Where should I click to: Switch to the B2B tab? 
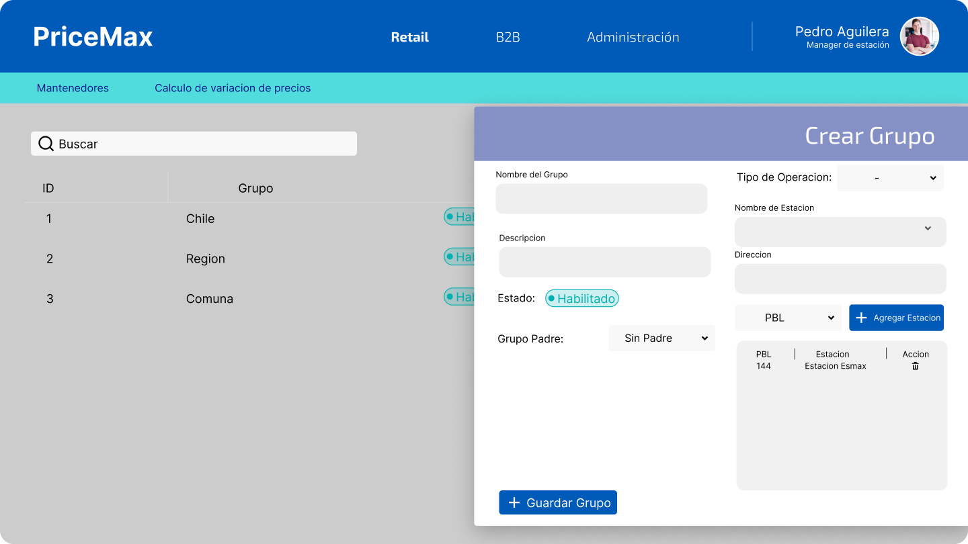(x=508, y=38)
